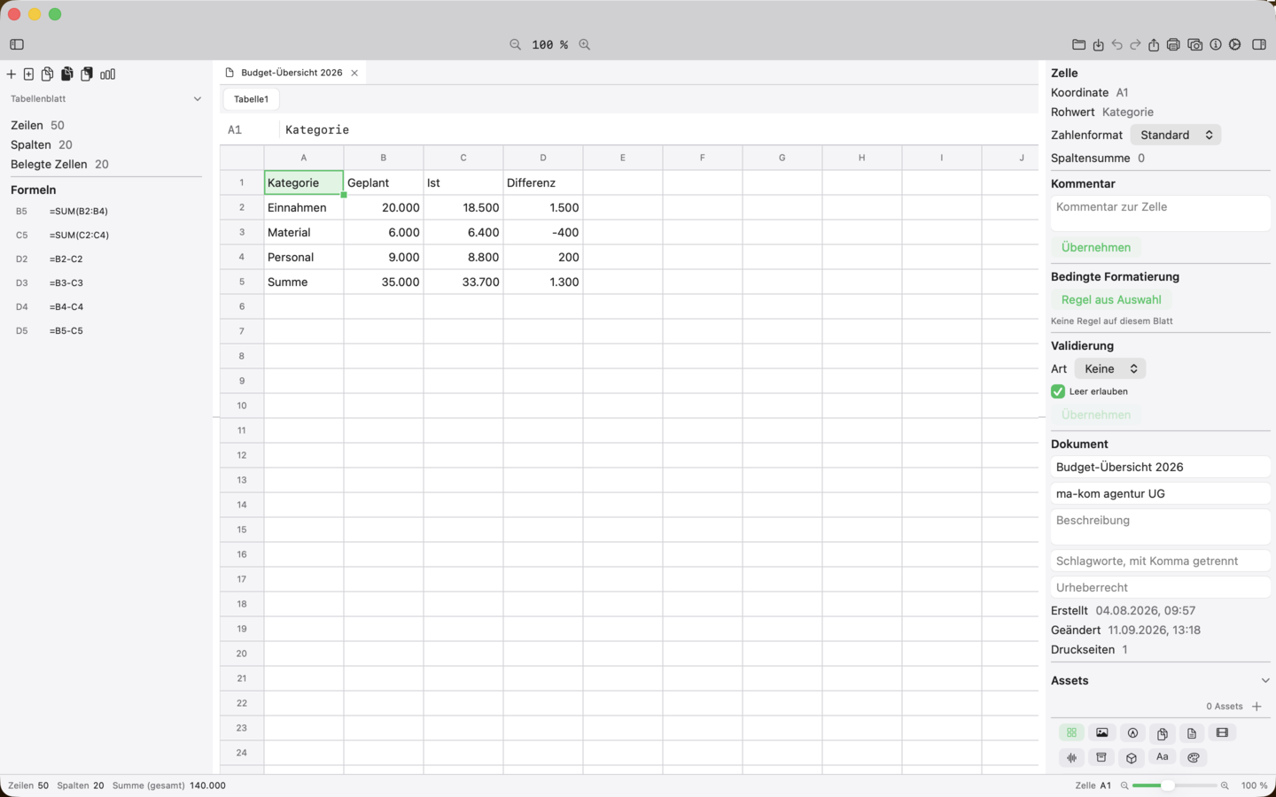
Task: Open the bar chart icon in left toolbar
Action: coord(108,74)
